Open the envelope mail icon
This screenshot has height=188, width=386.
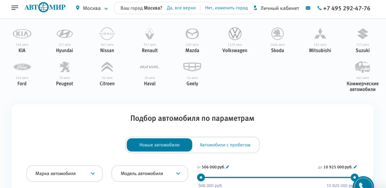pos(308,8)
